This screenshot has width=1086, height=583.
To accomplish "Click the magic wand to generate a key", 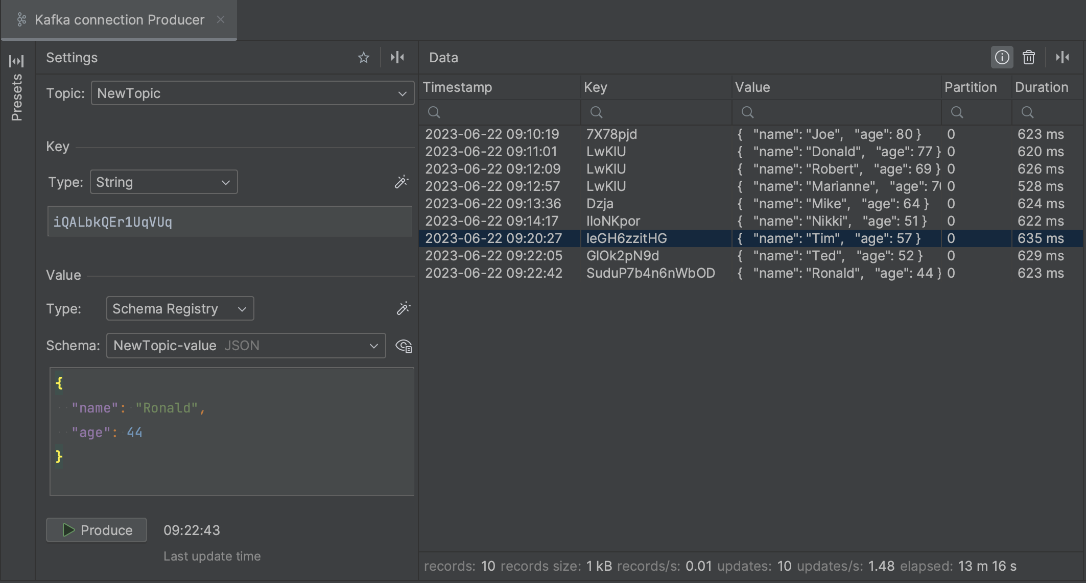I will (x=402, y=182).
